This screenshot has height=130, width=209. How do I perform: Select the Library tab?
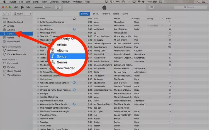pos(84,14)
